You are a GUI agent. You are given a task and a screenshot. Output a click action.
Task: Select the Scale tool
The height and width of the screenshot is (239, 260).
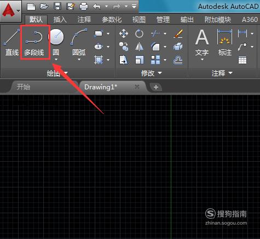coord(140,60)
